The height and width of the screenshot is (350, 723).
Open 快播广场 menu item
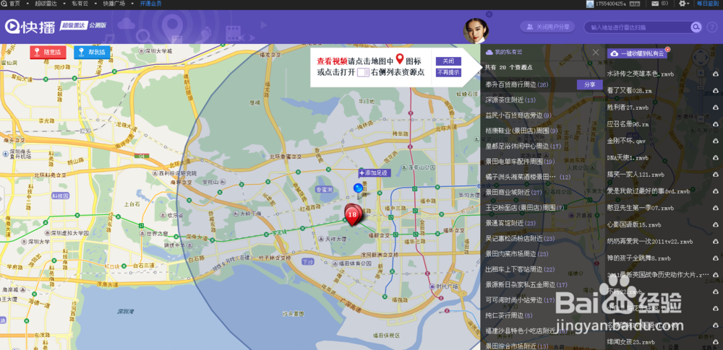(114, 3)
